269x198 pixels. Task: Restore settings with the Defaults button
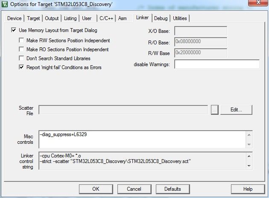point(173,189)
